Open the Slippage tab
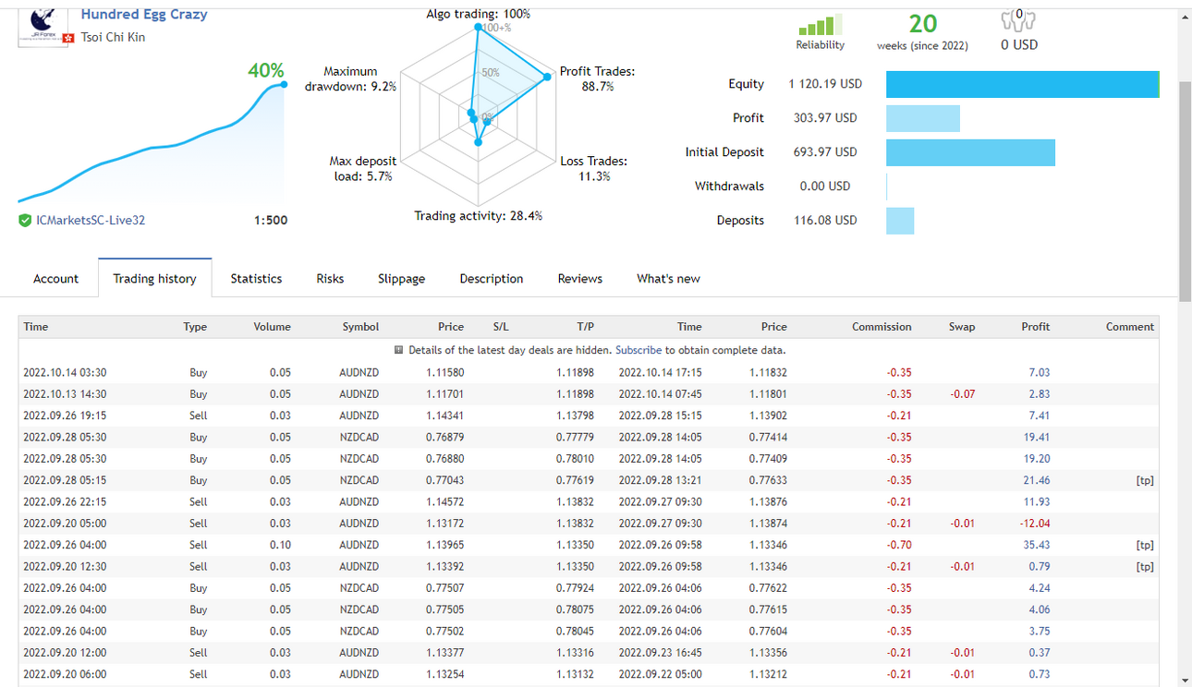This screenshot has height=687, width=1192. (402, 279)
